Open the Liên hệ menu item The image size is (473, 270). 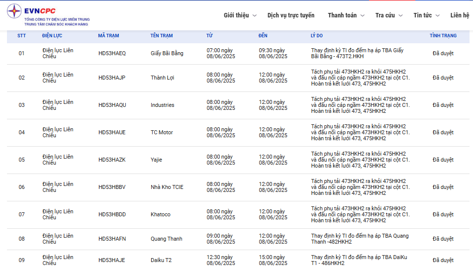click(x=460, y=15)
